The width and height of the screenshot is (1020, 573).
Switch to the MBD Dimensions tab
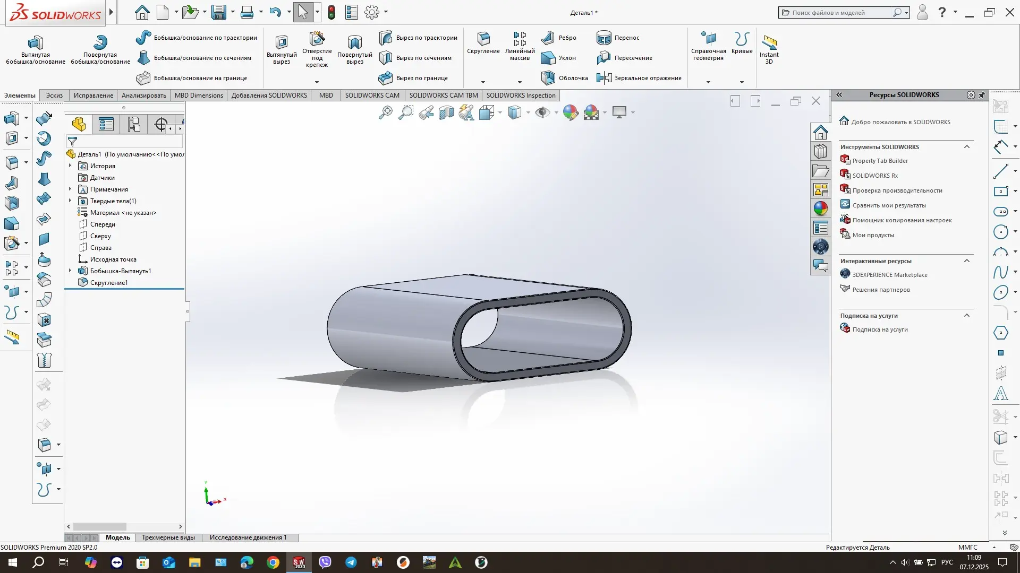[199, 95]
